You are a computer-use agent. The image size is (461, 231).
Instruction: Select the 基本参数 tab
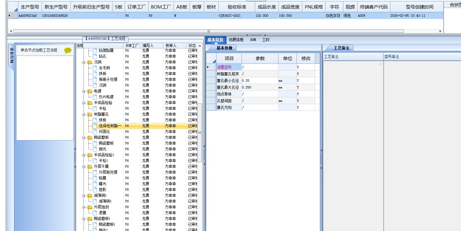coord(224,48)
